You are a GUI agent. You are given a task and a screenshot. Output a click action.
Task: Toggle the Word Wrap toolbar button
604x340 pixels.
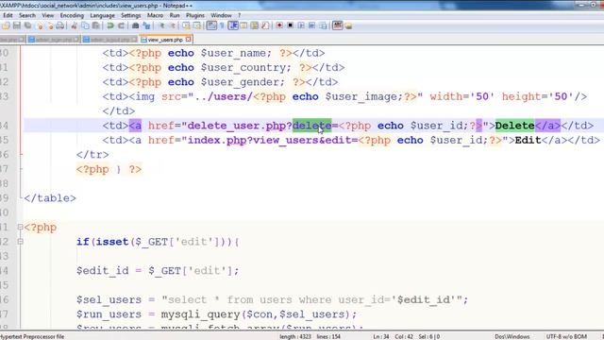(211, 25)
